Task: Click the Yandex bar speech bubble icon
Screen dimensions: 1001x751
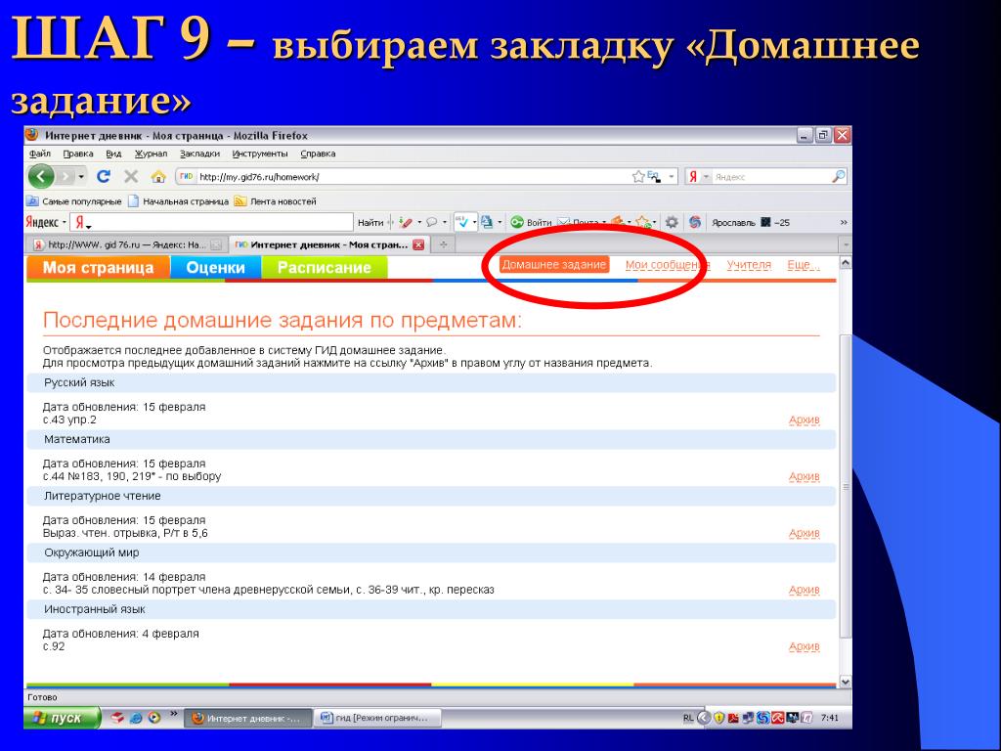Action: pos(432,222)
